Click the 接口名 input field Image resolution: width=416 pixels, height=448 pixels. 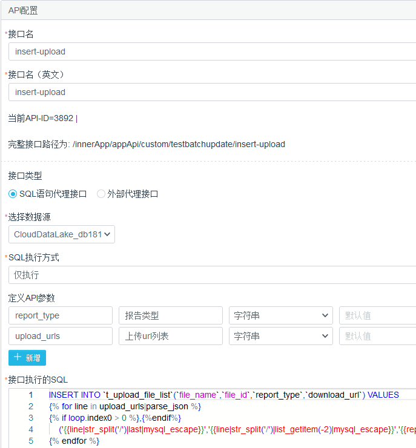click(x=212, y=51)
